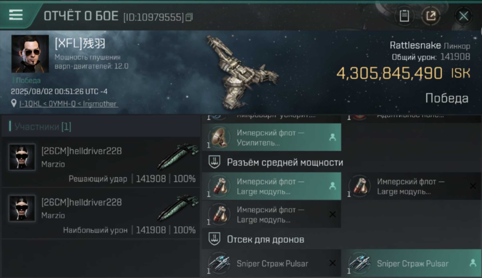Screen dimensions: 482x278
Task: Open helldriver228 Наибольший урон entry
Action: (101, 214)
